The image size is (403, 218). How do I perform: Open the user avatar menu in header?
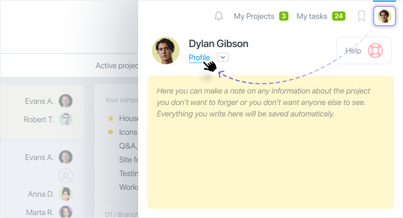384,16
